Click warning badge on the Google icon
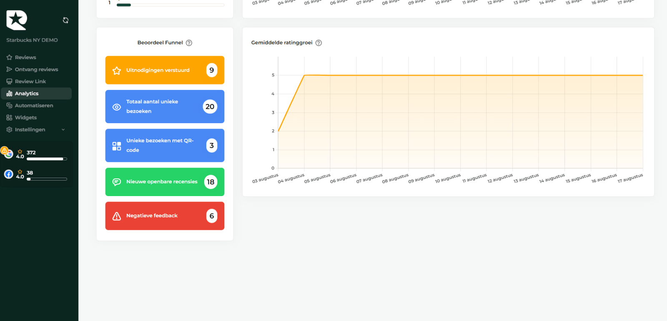Screen dimensions: 667x321 4,150
